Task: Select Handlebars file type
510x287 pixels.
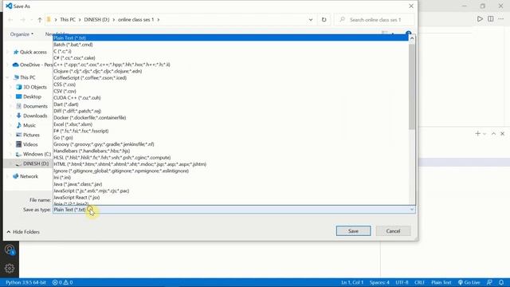Action: point(230,151)
